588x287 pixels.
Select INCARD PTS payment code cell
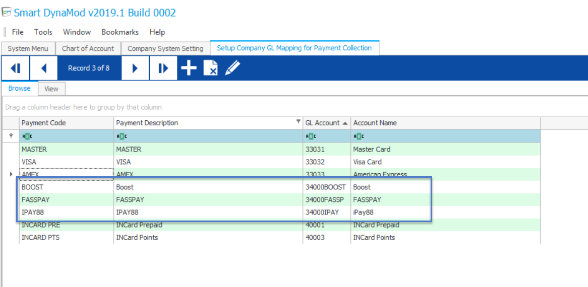[x=67, y=238]
